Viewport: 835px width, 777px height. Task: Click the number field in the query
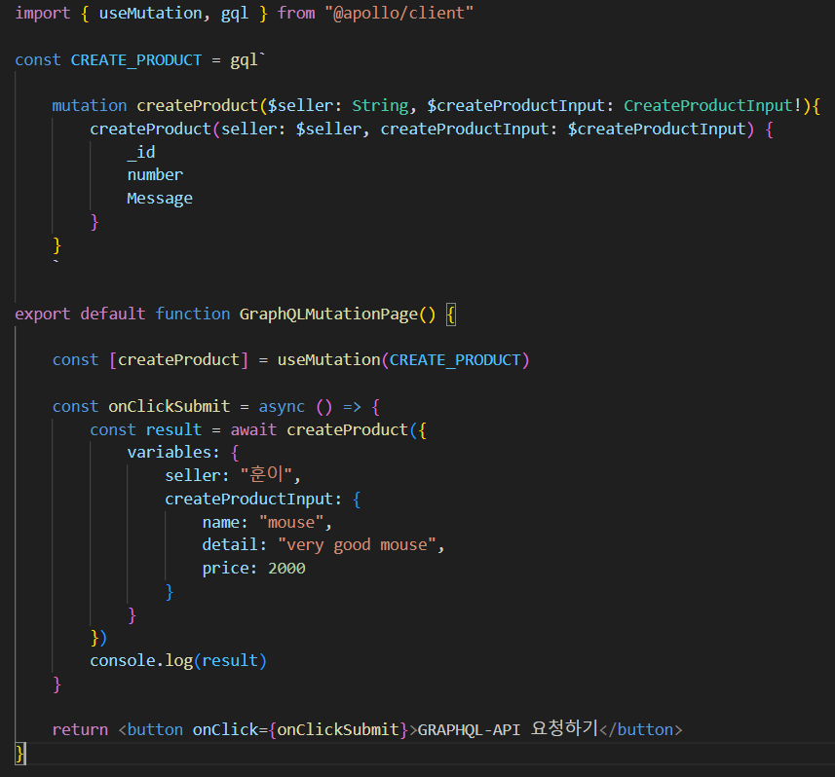tap(155, 174)
